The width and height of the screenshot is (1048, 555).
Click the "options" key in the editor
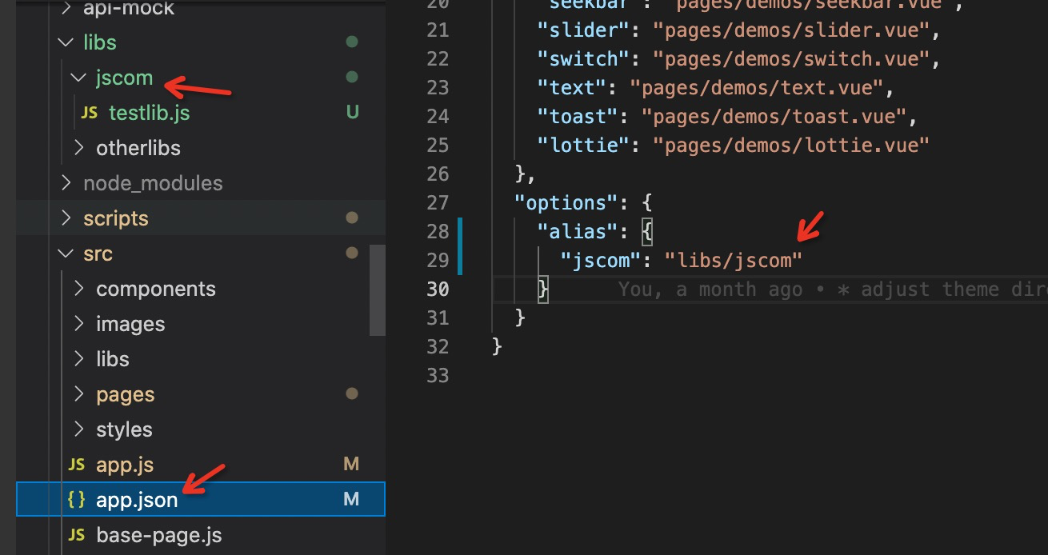click(566, 202)
